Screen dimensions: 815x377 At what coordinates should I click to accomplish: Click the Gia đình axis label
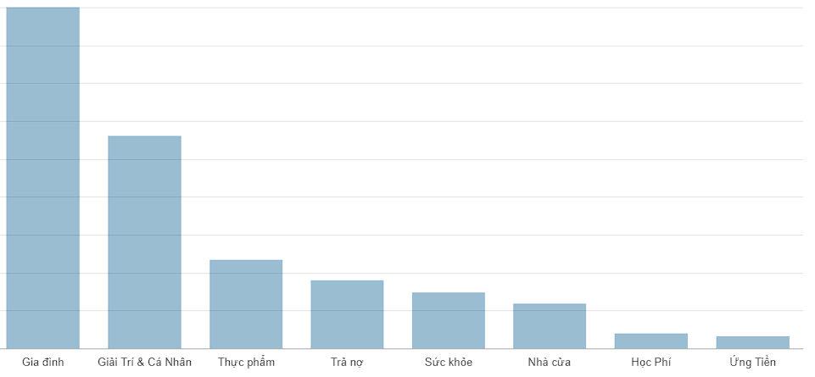[x=42, y=362]
